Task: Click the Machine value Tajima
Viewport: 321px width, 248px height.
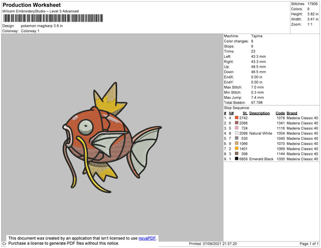Action: [x=256, y=36]
